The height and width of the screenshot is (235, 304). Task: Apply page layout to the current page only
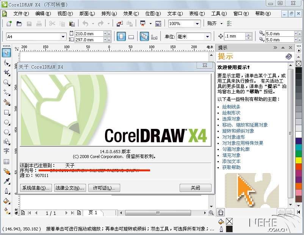(x=154, y=36)
